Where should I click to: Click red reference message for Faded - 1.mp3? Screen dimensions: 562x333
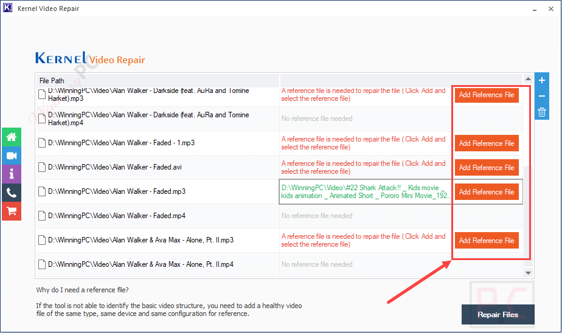(x=363, y=143)
